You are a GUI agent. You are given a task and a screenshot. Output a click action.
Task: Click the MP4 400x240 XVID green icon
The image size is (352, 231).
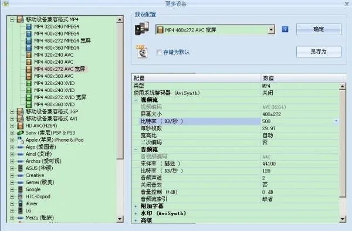(x=29, y=90)
